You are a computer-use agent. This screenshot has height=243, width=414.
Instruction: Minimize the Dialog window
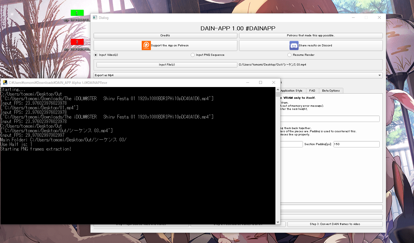(x=353, y=17)
